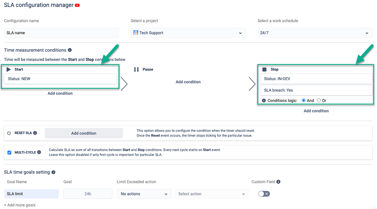Select the And conditions logic option
The image size is (377, 209).
click(303, 101)
